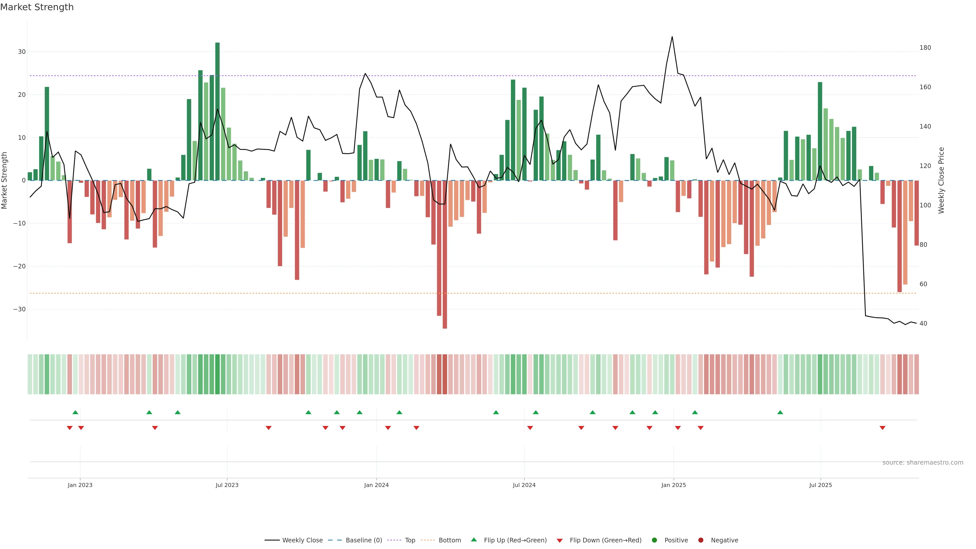Click the Jan 2023 x-axis label

pos(80,485)
